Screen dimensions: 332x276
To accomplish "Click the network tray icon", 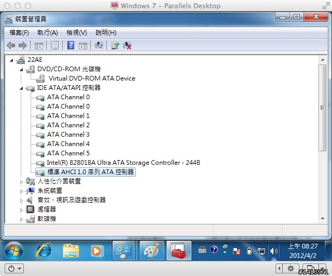I will point(261,251).
